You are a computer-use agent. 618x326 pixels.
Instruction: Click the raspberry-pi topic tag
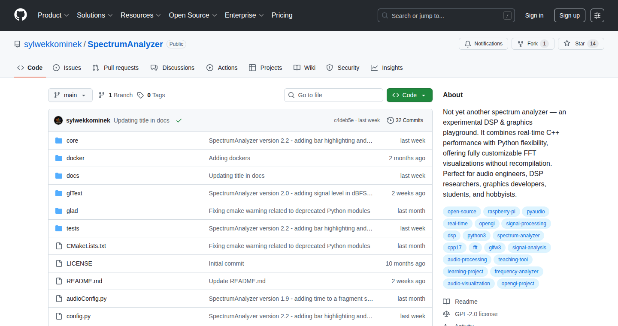click(501, 212)
